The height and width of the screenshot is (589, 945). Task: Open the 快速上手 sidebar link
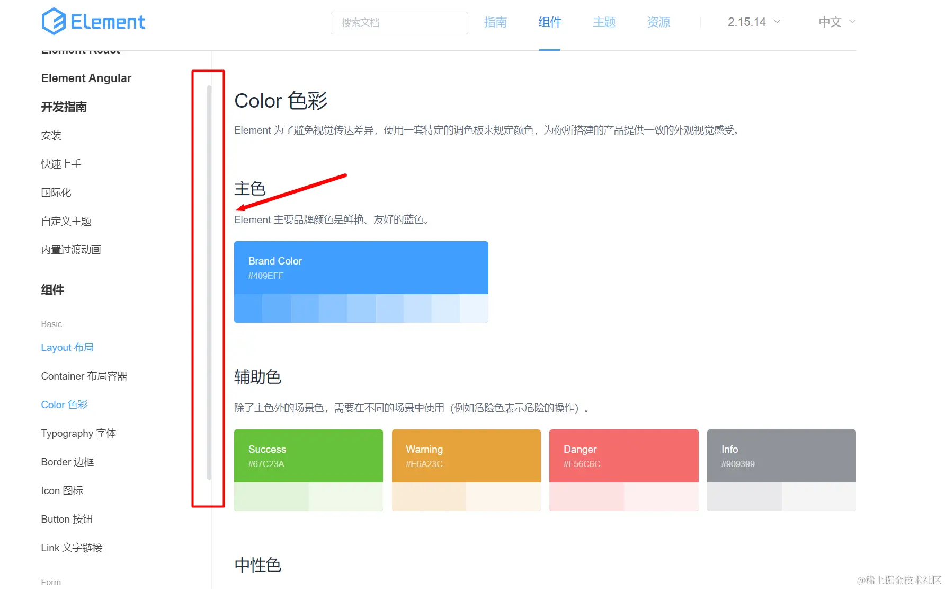[x=61, y=164]
